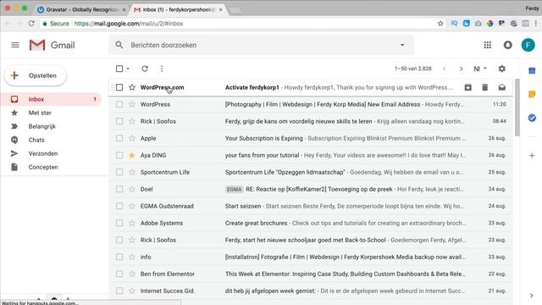
Task: Expand the search options dropdown arrow
Action: tap(402, 45)
